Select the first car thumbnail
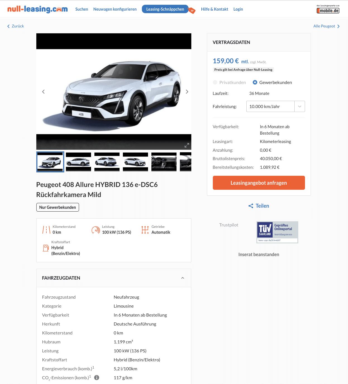Viewport: 348px width, 384px height. [50, 162]
